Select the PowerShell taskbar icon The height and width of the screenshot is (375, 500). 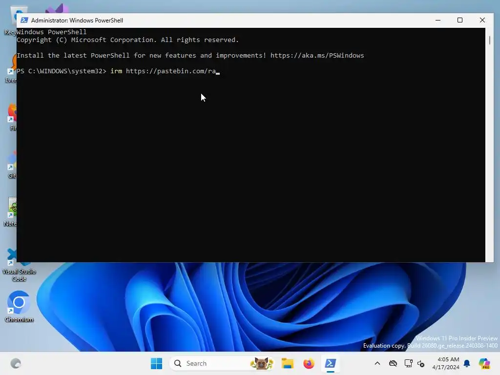[x=330, y=363]
